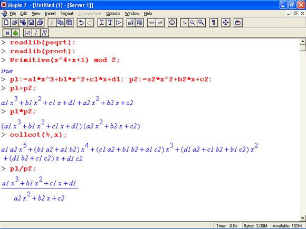Expand the Window menu

pyautogui.click(x=132, y=14)
